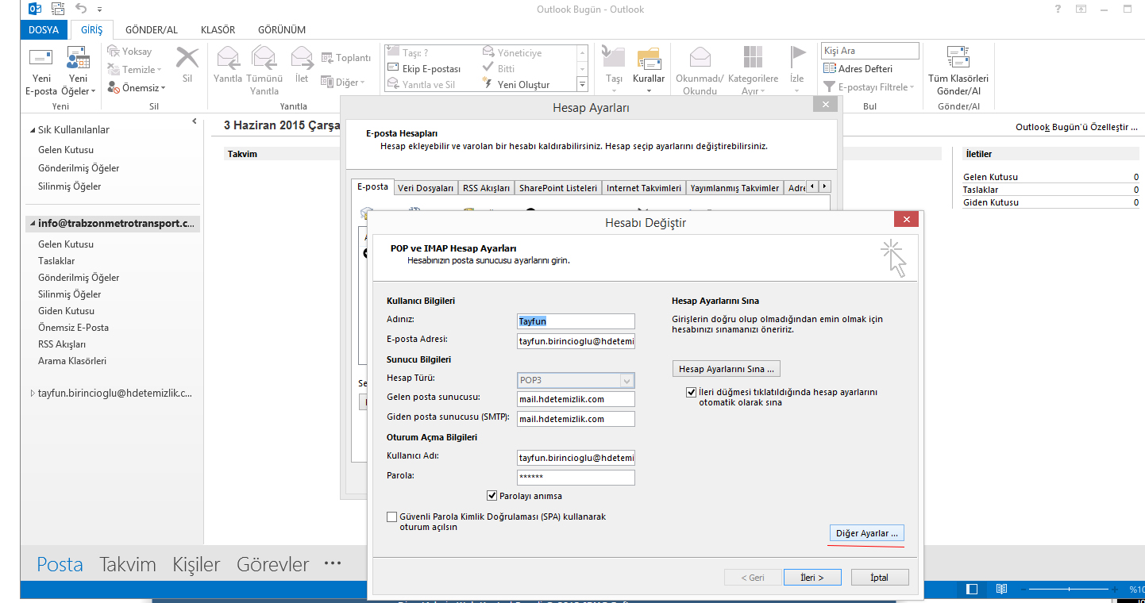Click normal view icon in status bar
1145x603 pixels.
(972, 590)
